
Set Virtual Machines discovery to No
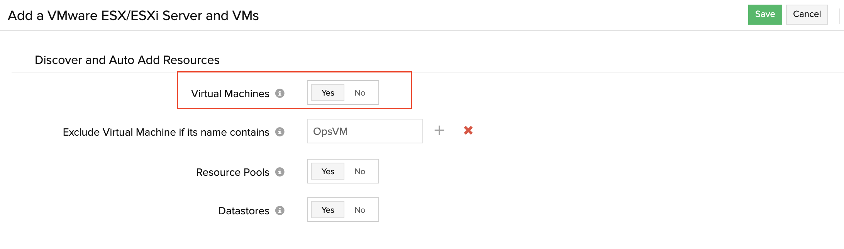(359, 93)
